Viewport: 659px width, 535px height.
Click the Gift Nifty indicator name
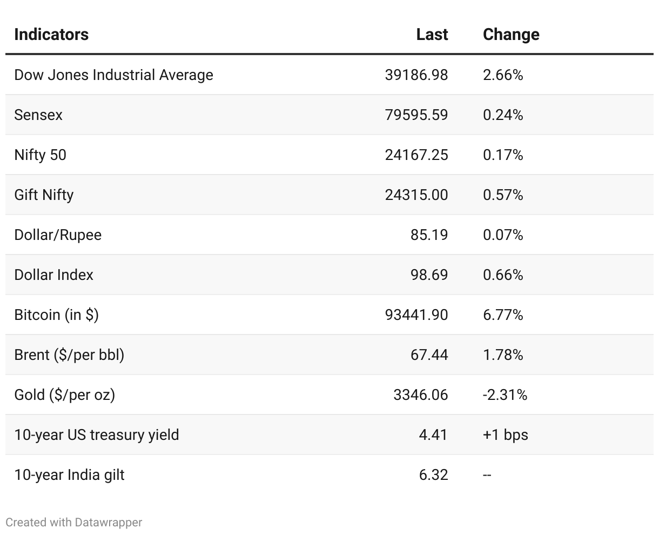(44, 195)
